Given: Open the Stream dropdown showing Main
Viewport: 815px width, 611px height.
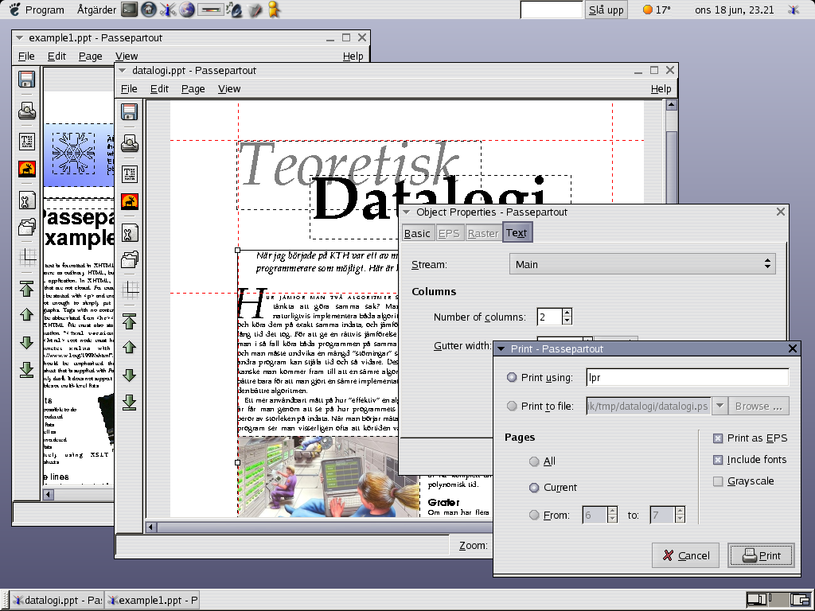Looking at the screenshot, I should pyautogui.click(x=641, y=264).
